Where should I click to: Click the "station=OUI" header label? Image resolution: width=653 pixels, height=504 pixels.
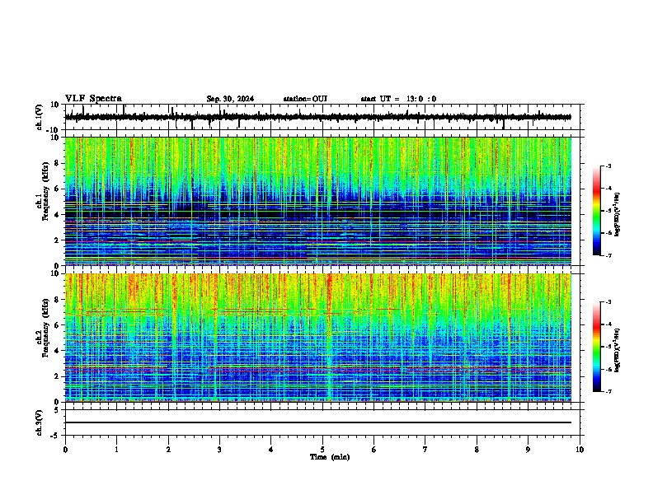click(305, 99)
